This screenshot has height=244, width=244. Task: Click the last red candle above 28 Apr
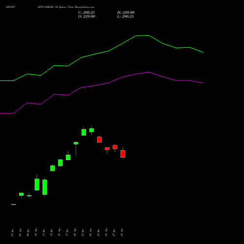coord(123,154)
